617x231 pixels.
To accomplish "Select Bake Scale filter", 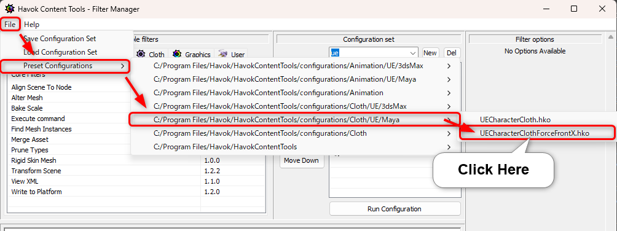I will point(27,108).
